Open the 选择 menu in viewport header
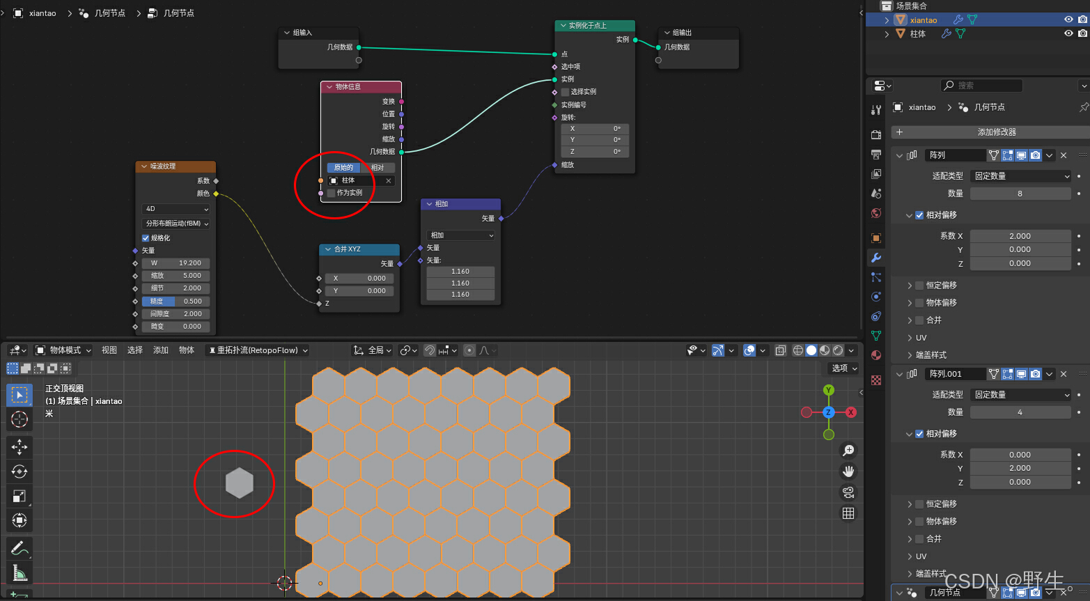 (135, 350)
